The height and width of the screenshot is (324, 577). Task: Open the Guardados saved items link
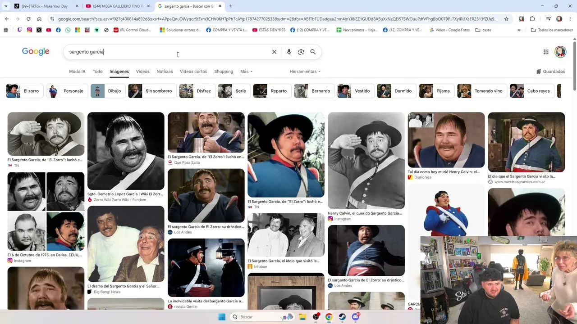550,72
